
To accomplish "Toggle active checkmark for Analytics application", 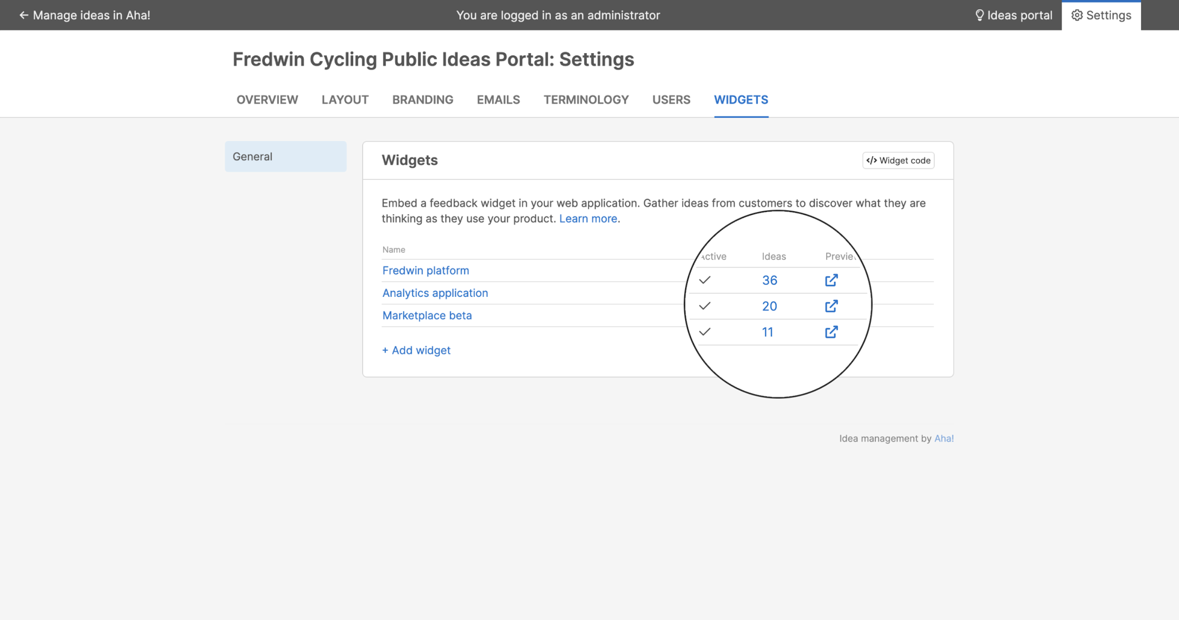I will [x=705, y=306].
